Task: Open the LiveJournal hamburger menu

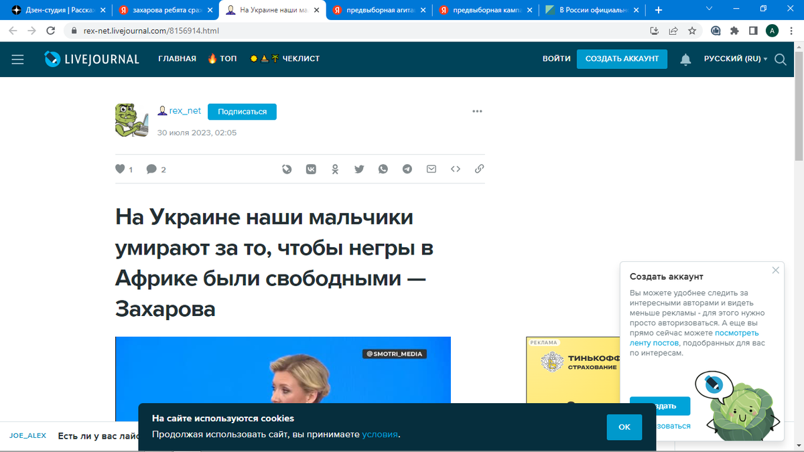Action: (x=17, y=59)
